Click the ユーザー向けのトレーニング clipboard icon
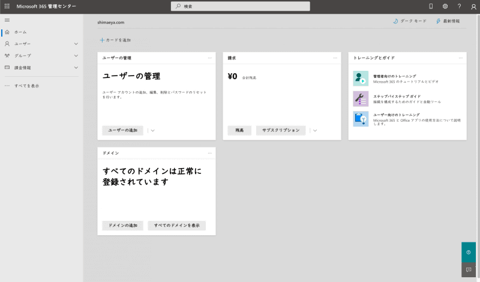The height and width of the screenshot is (282, 480). pyautogui.click(x=361, y=119)
